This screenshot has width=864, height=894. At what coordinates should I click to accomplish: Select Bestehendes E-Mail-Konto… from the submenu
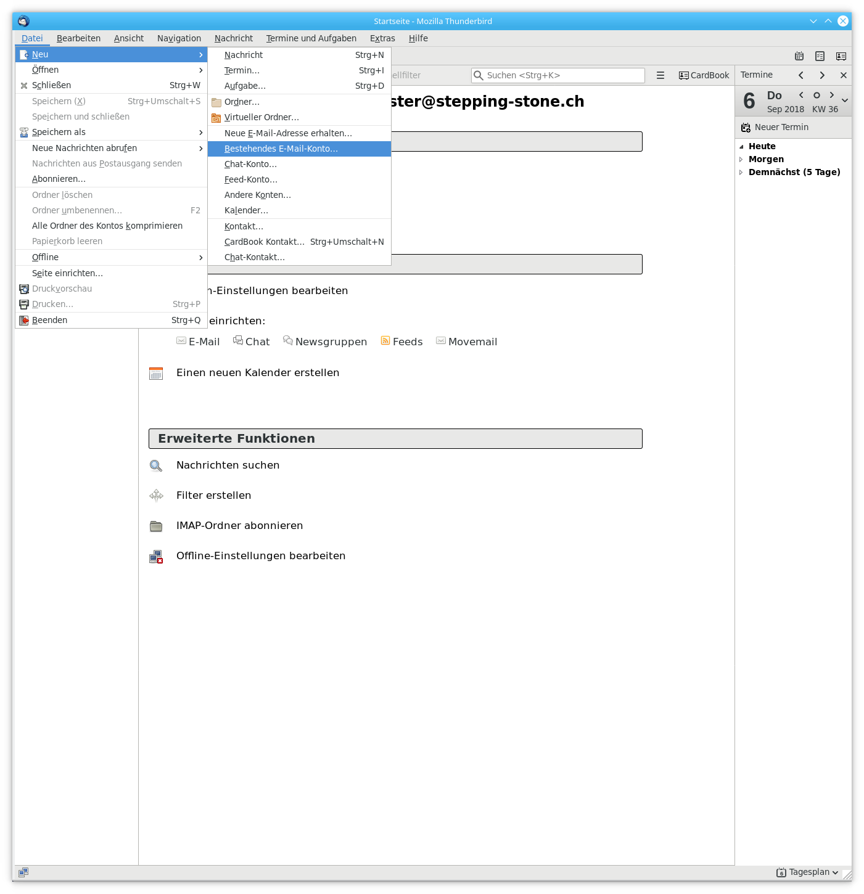(281, 149)
